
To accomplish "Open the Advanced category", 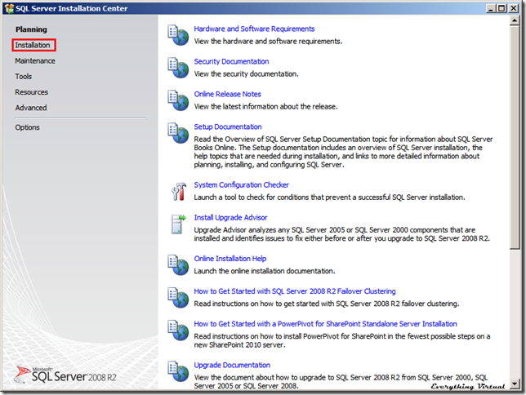I will click(31, 108).
